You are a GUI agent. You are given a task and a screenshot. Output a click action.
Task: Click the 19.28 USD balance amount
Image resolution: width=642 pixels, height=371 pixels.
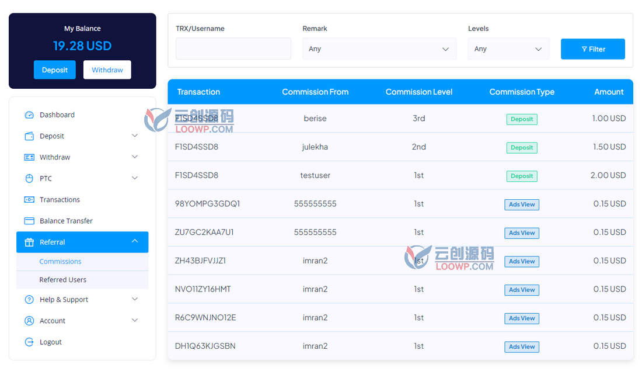click(x=82, y=46)
